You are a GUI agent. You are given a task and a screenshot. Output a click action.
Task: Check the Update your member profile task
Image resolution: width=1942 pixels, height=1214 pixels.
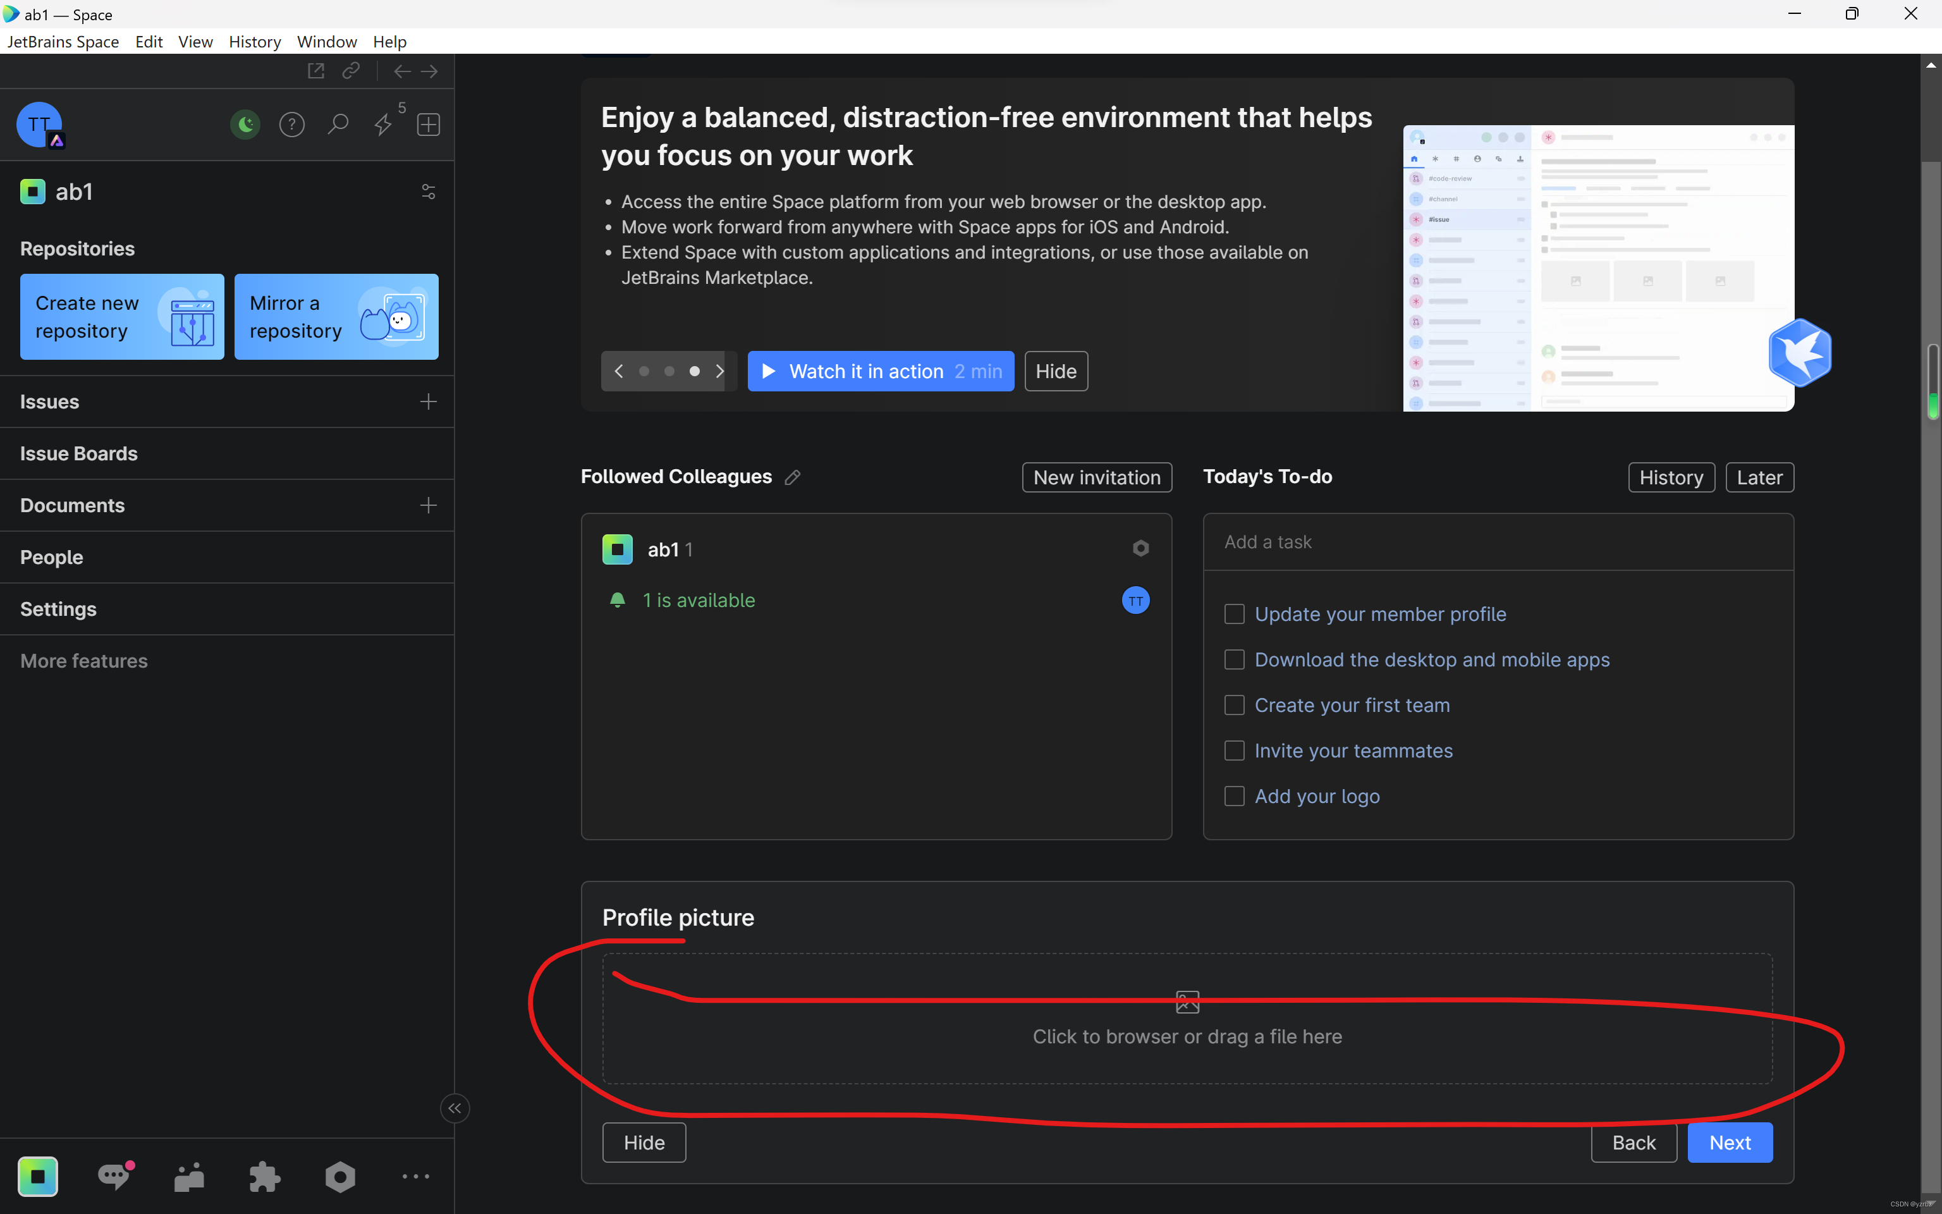(1234, 614)
